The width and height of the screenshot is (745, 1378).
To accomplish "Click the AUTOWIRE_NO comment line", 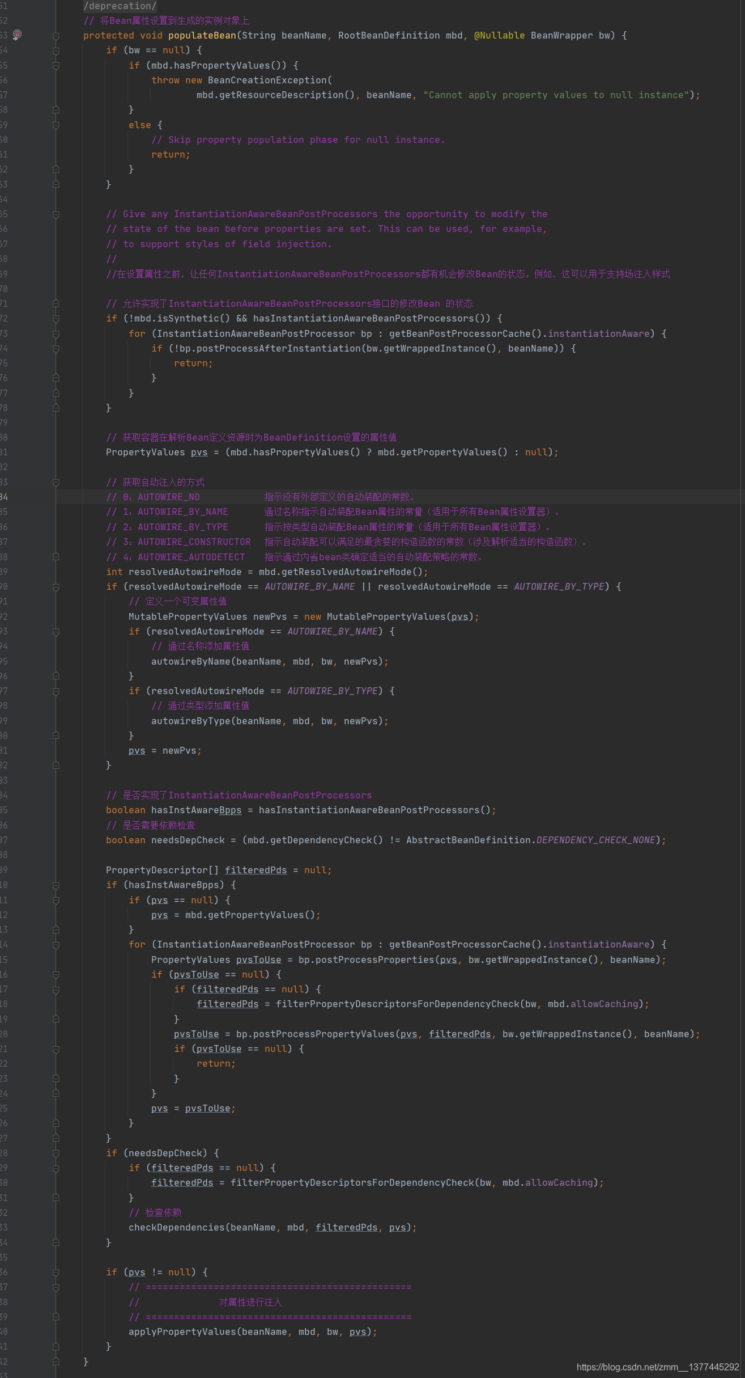I will [261, 497].
